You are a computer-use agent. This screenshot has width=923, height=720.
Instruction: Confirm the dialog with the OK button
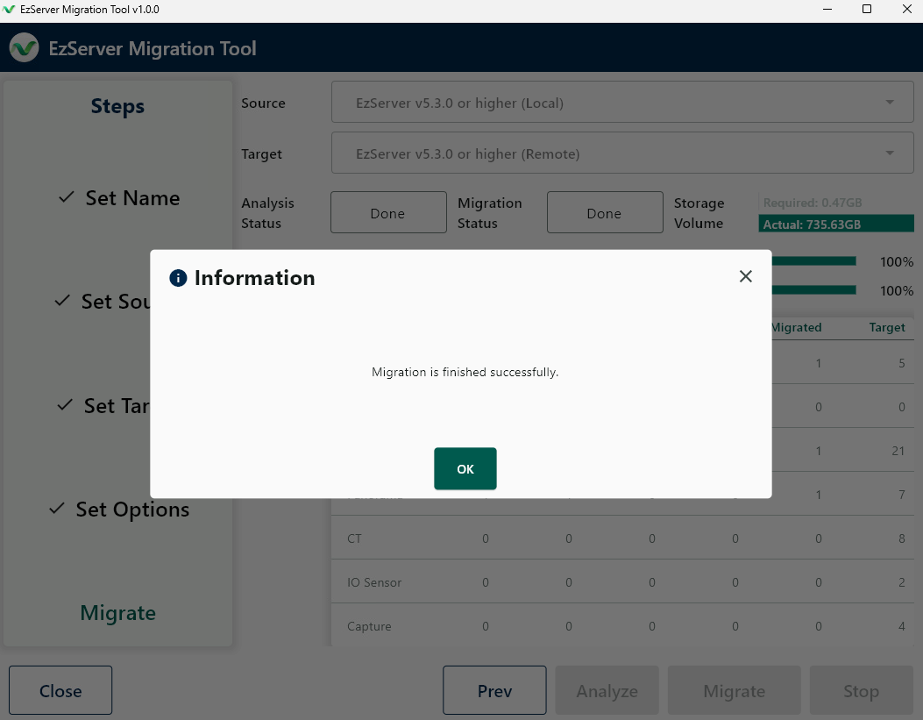click(x=465, y=468)
